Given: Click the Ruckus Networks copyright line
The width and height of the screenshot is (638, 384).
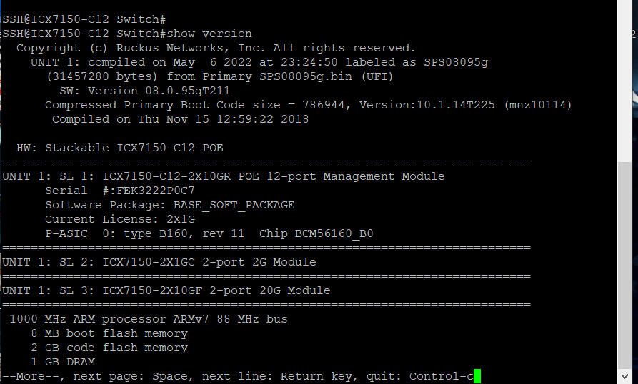Looking at the screenshot, I should coord(216,48).
